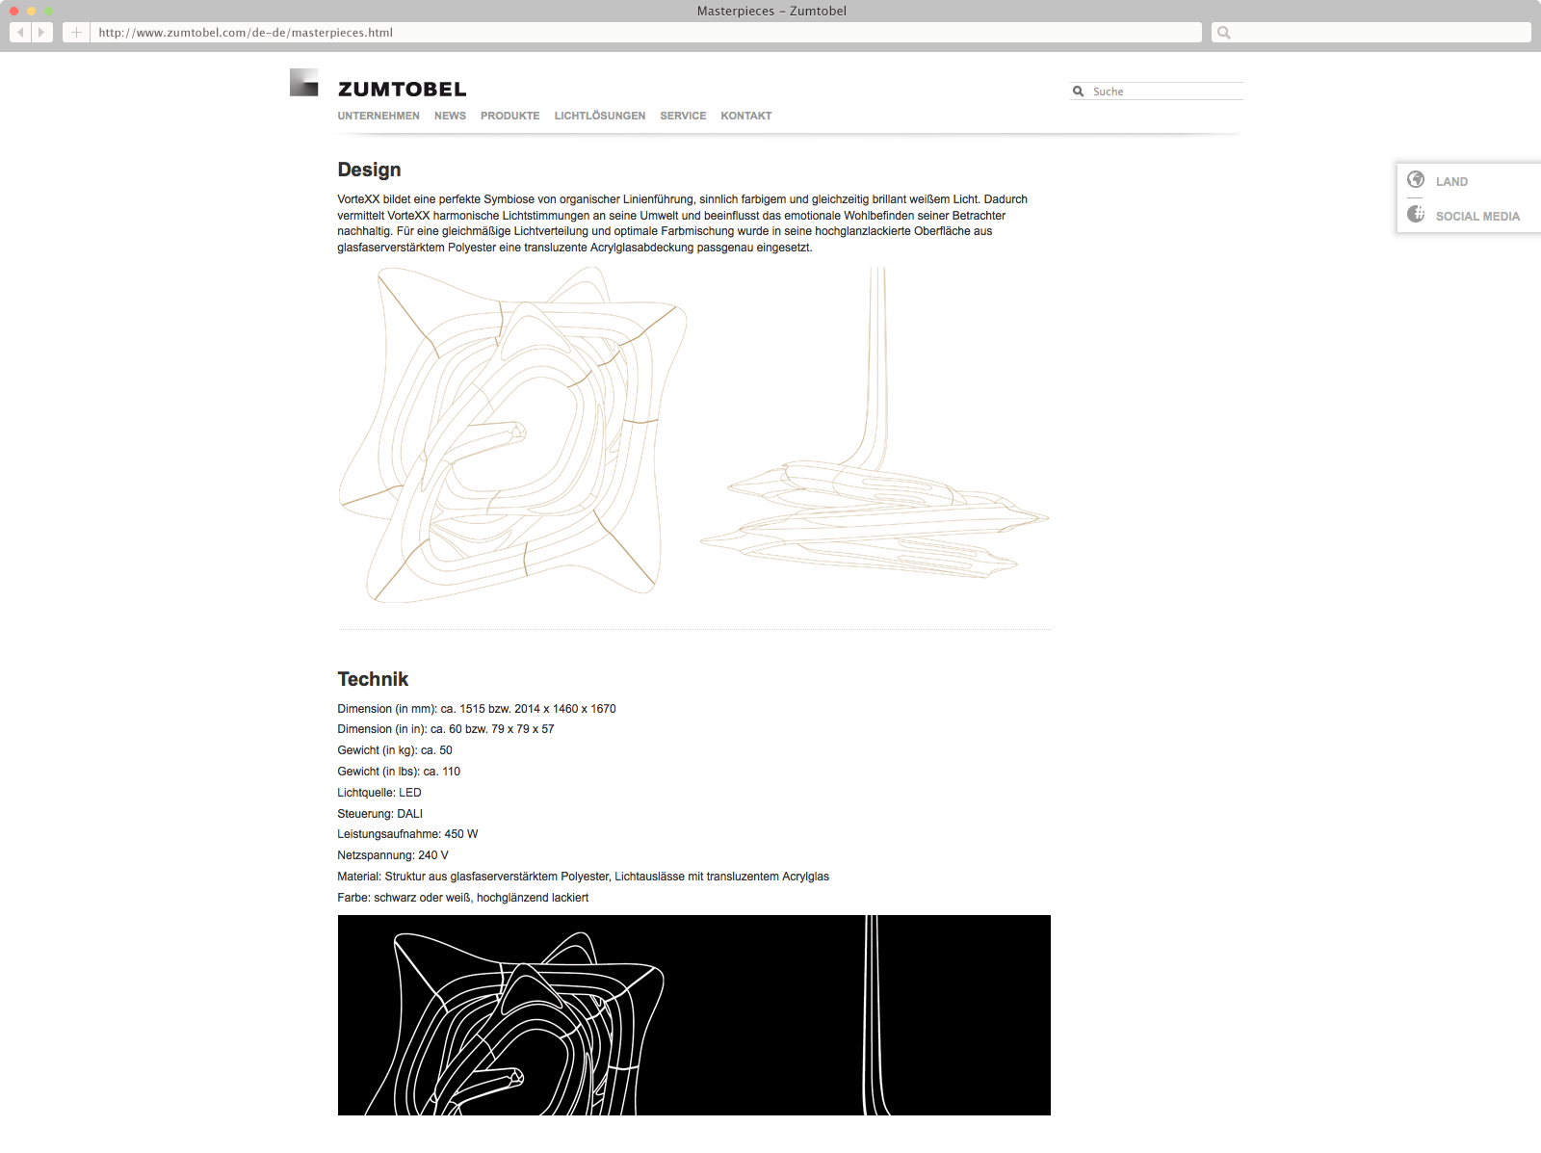Click the VorteXX design description paragraph

[683, 223]
